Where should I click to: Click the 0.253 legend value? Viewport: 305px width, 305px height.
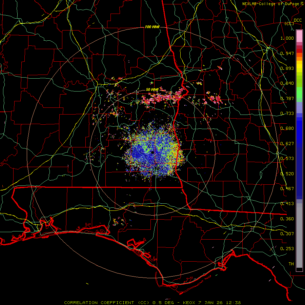click(x=287, y=249)
